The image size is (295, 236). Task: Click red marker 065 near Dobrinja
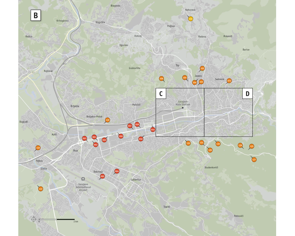102,176
